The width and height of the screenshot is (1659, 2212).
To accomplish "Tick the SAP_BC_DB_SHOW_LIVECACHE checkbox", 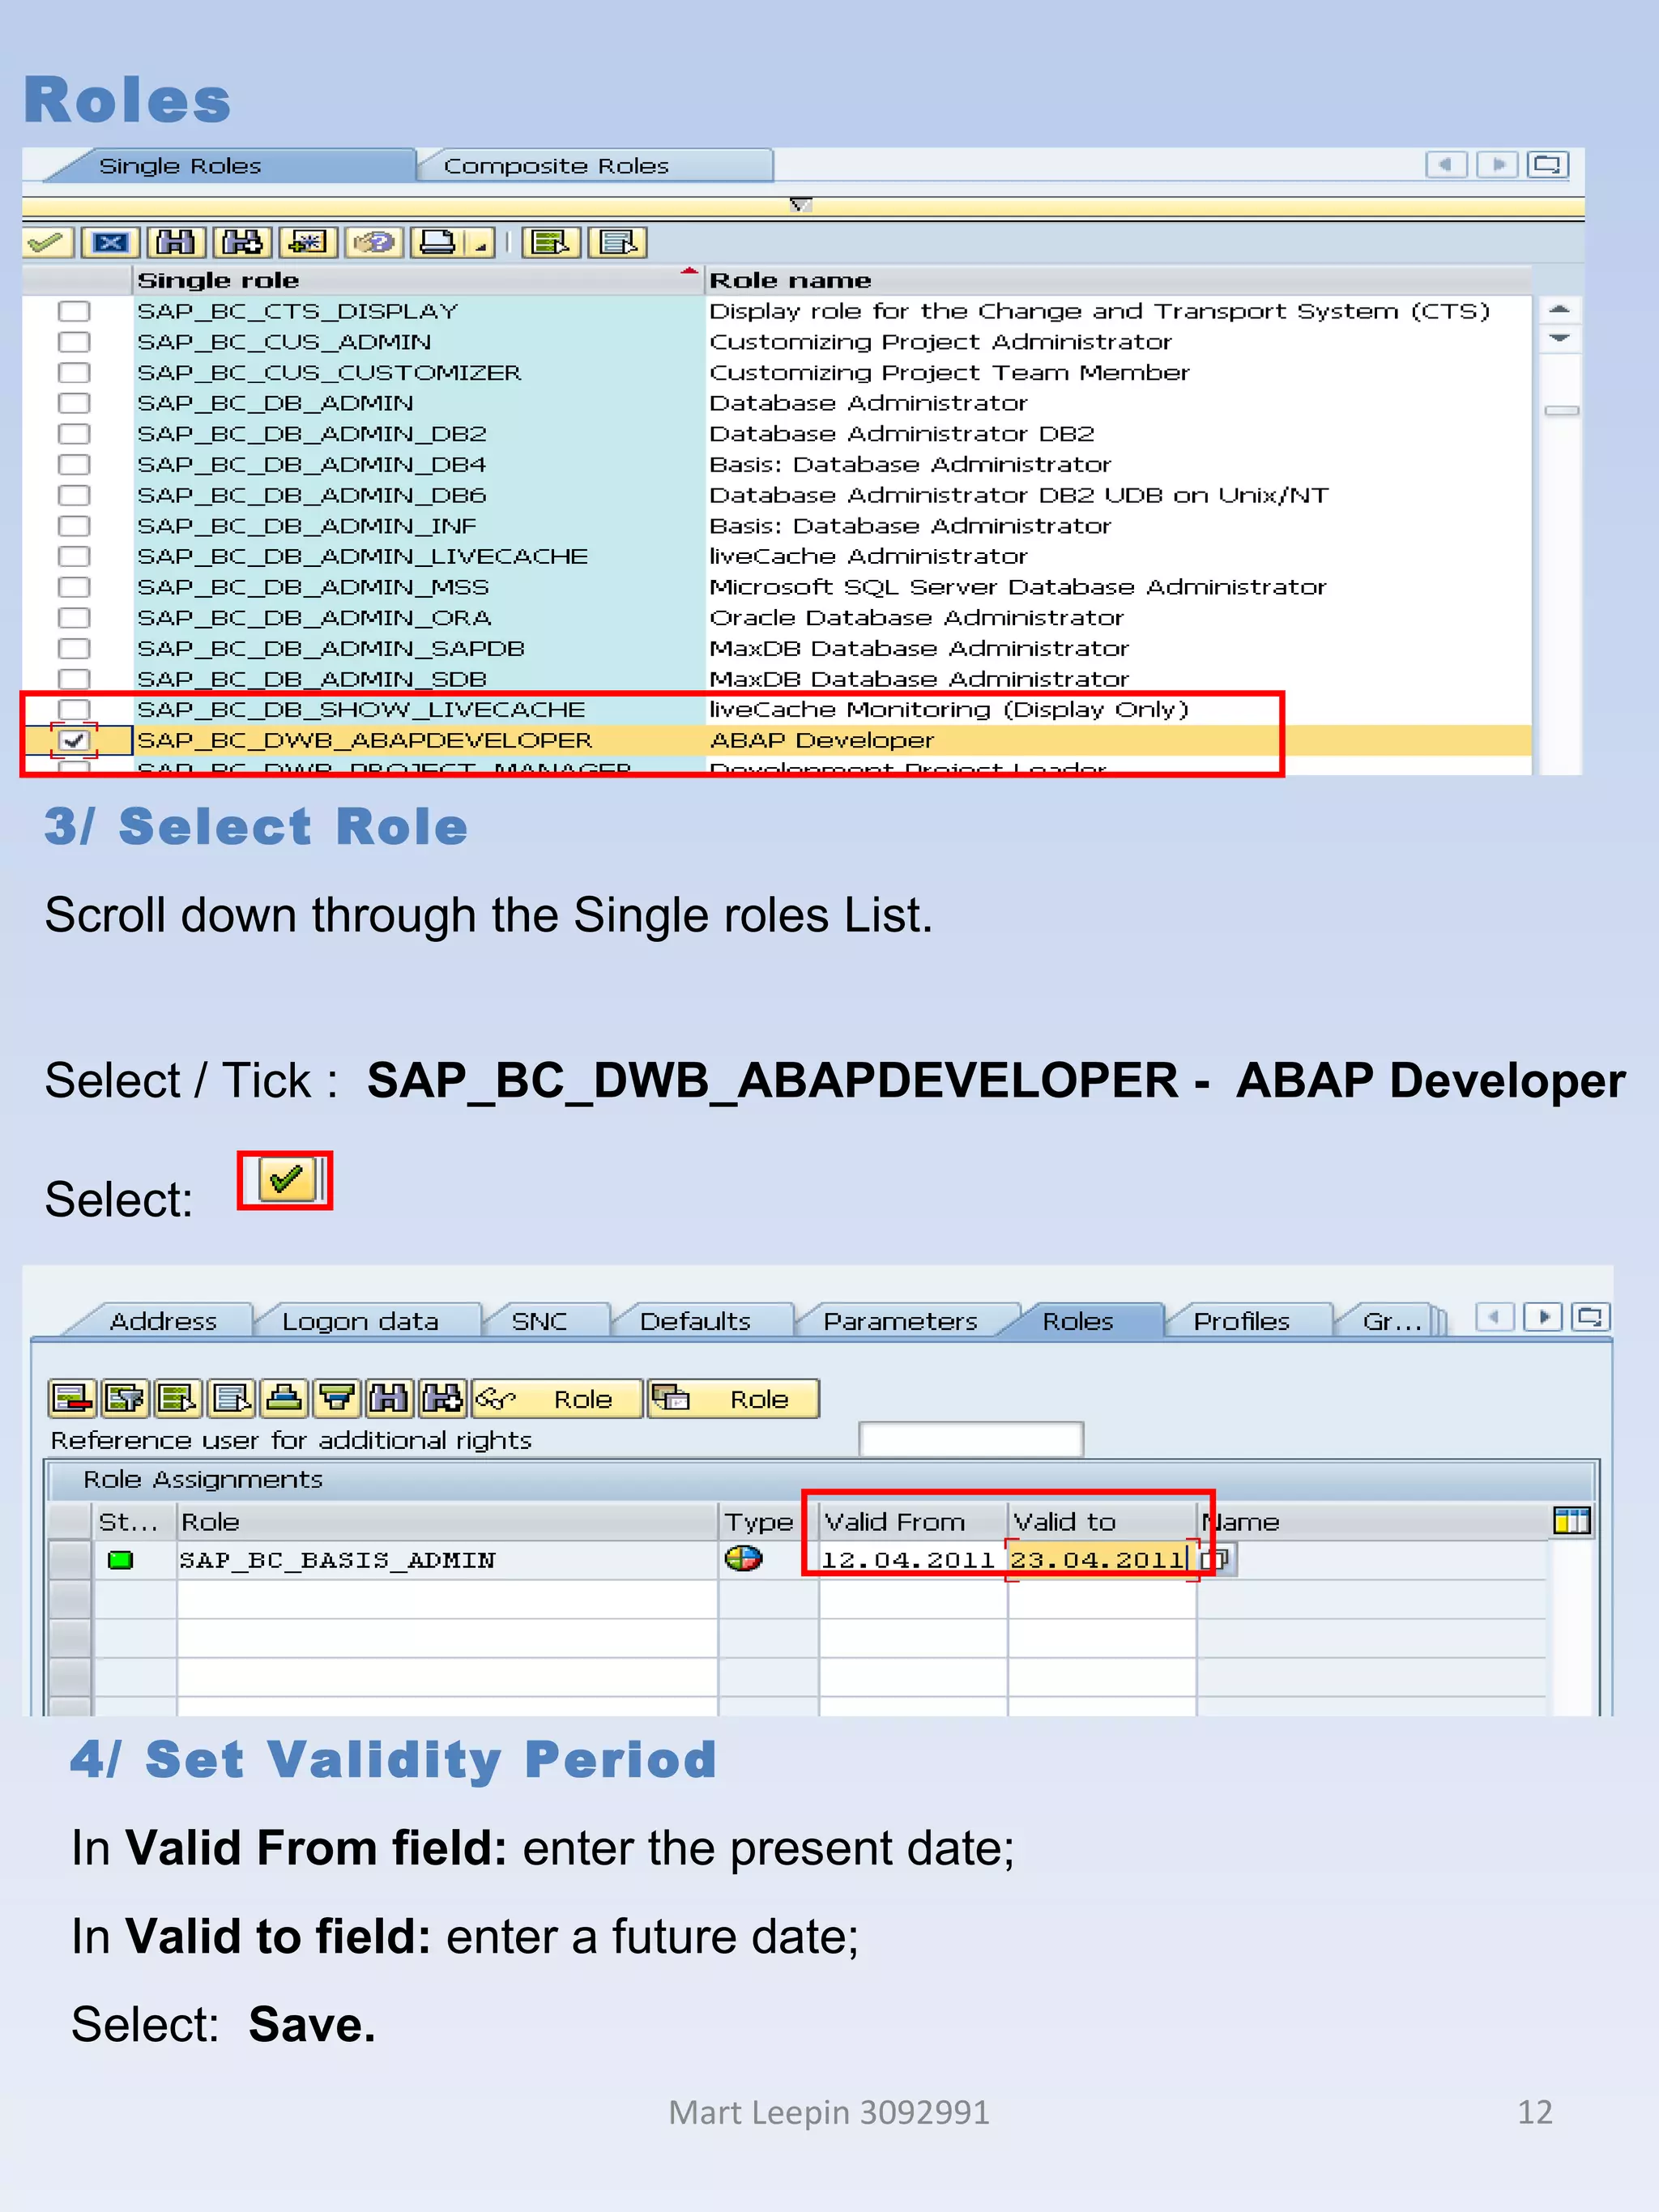I will (x=74, y=709).
